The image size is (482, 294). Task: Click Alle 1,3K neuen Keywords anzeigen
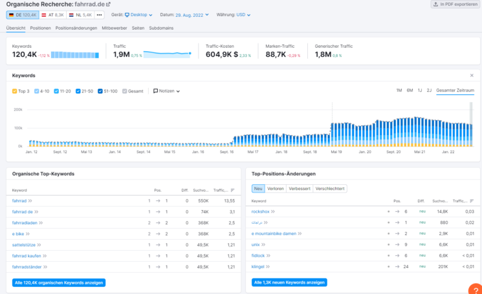289,282
